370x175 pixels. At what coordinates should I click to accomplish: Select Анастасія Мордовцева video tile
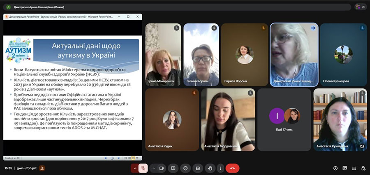(x=228, y=120)
